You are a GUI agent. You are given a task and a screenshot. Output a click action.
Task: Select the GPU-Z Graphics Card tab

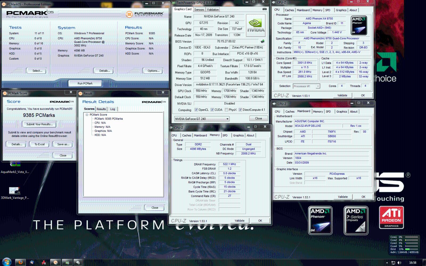tap(183, 9)
